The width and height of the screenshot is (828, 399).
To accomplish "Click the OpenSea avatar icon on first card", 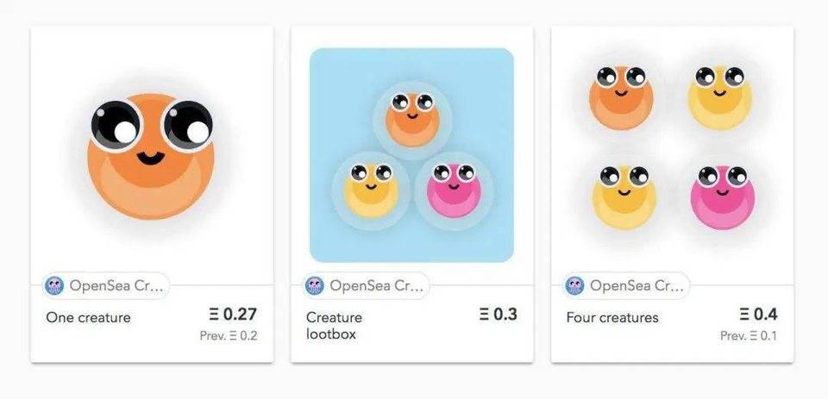I will [54, 285].
